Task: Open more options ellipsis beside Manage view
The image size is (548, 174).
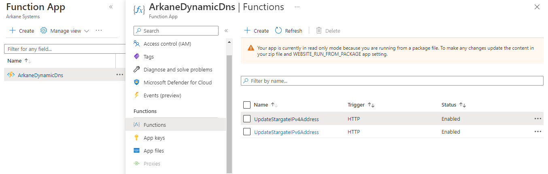Action: coord(99,31)
